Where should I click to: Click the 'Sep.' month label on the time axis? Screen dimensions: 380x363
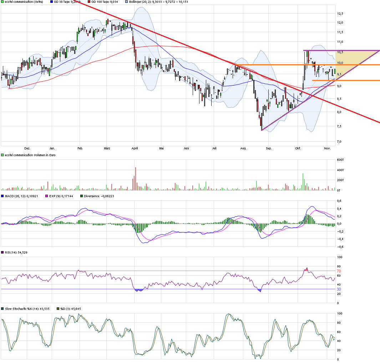[269, 148]
